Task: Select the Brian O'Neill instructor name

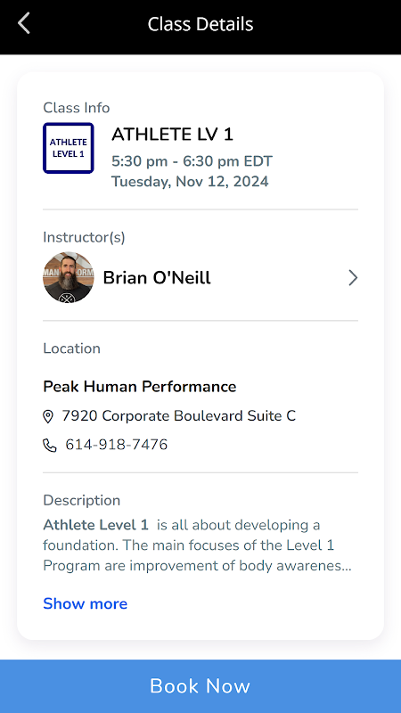Action: pyautogui.click(x=157, y=277)
